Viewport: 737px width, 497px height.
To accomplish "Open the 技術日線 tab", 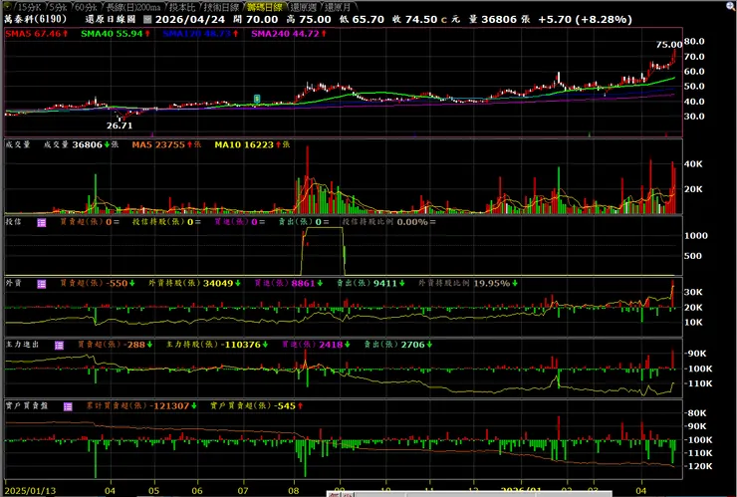I will 221,7.
